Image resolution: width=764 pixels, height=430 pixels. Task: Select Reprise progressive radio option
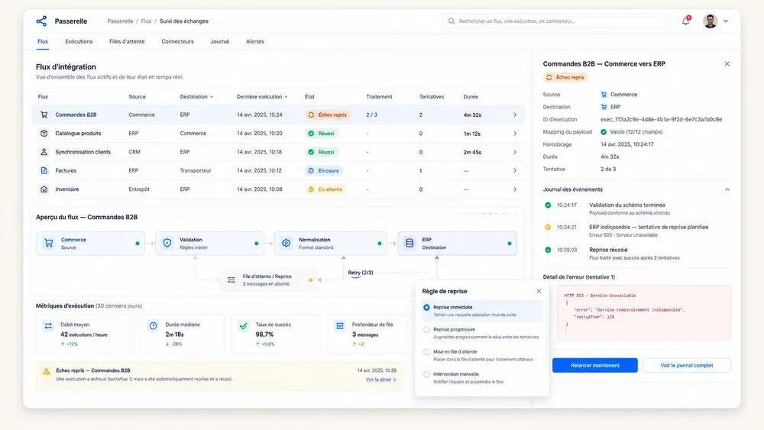click(426, 330)
